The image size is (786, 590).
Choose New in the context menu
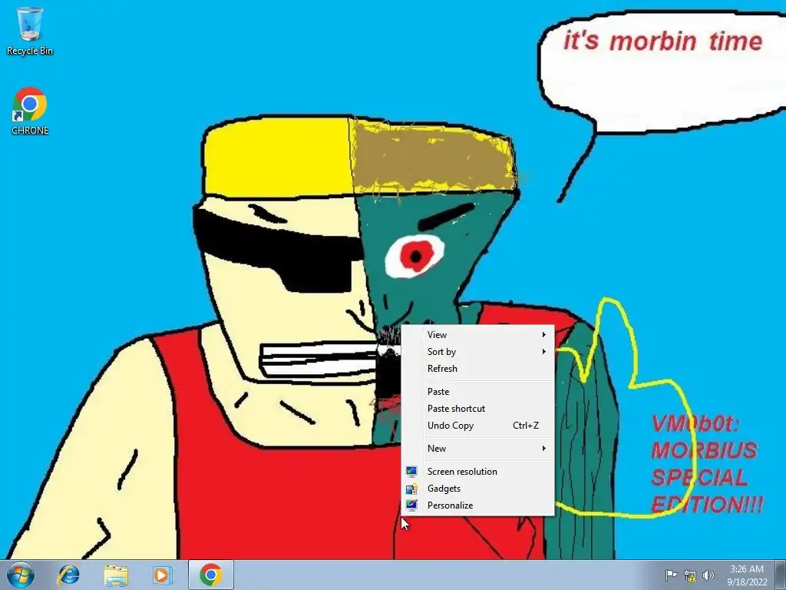coord(477,449)
